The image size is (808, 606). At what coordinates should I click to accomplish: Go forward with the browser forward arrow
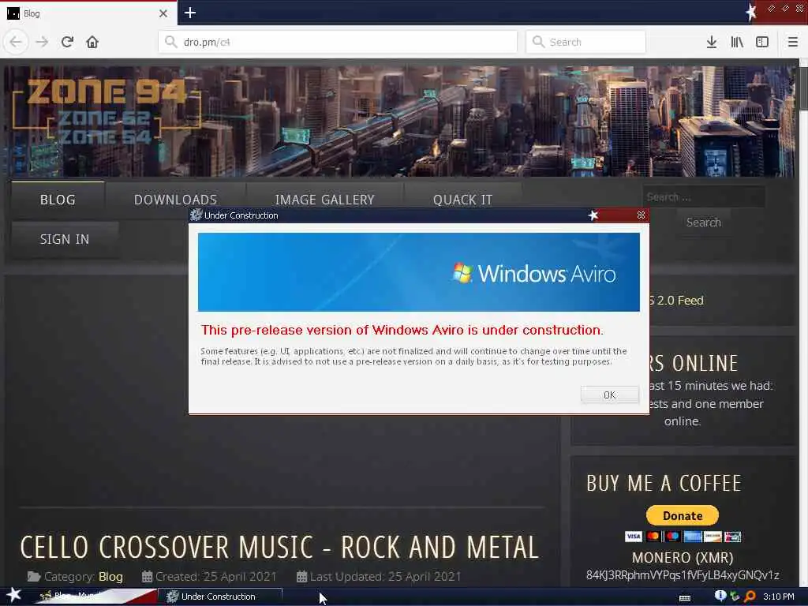click(x=42, y=42)
